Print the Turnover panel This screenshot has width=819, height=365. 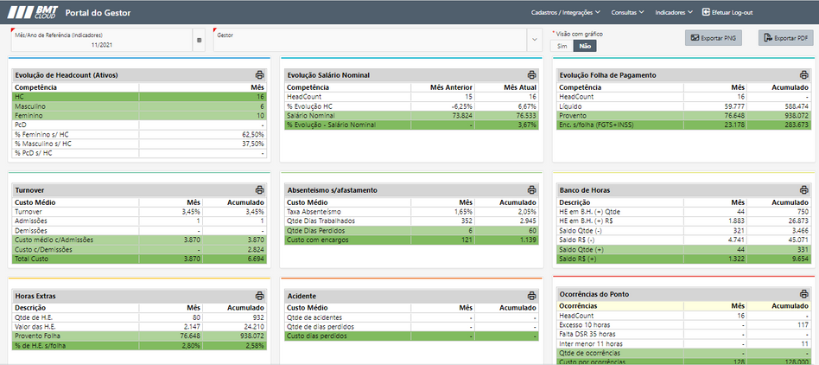259,189
